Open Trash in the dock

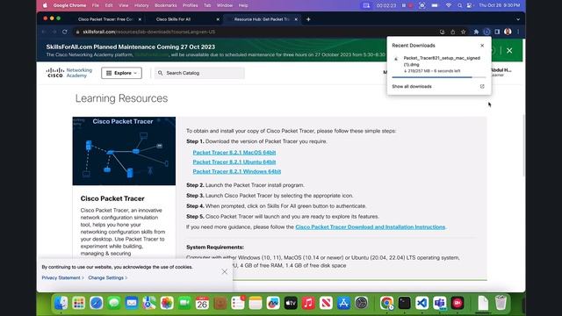tap(501, 303)
